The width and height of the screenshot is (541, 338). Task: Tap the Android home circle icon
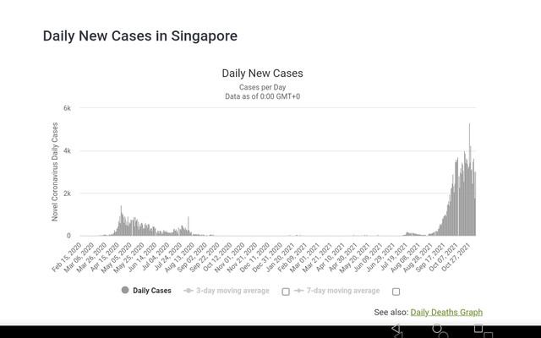438,328
